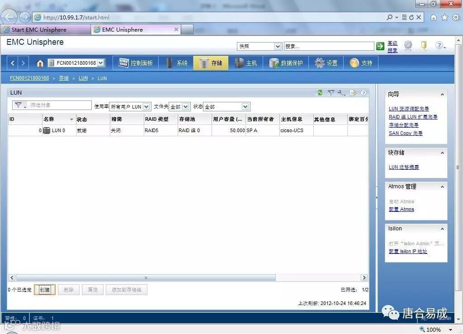
Task: Click the page vertical scrollbar
Action: pos(458,167)
